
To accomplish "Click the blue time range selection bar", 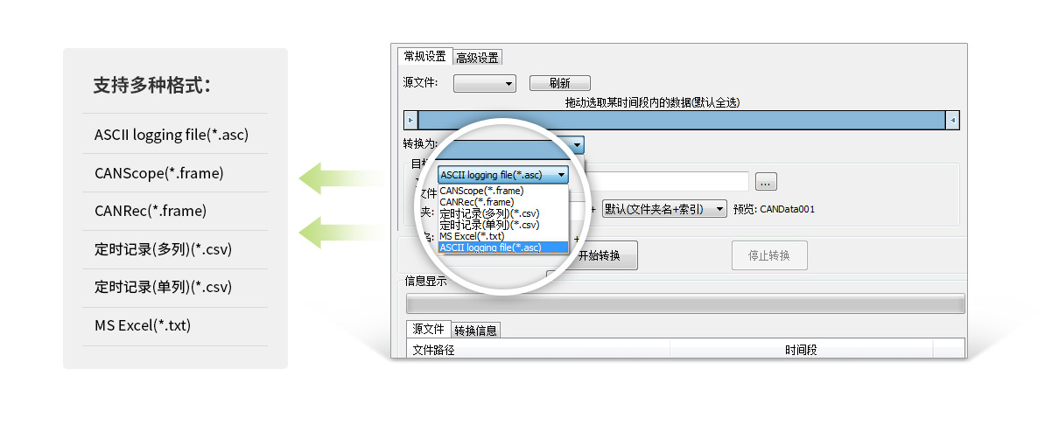I will tap(682, 120).
